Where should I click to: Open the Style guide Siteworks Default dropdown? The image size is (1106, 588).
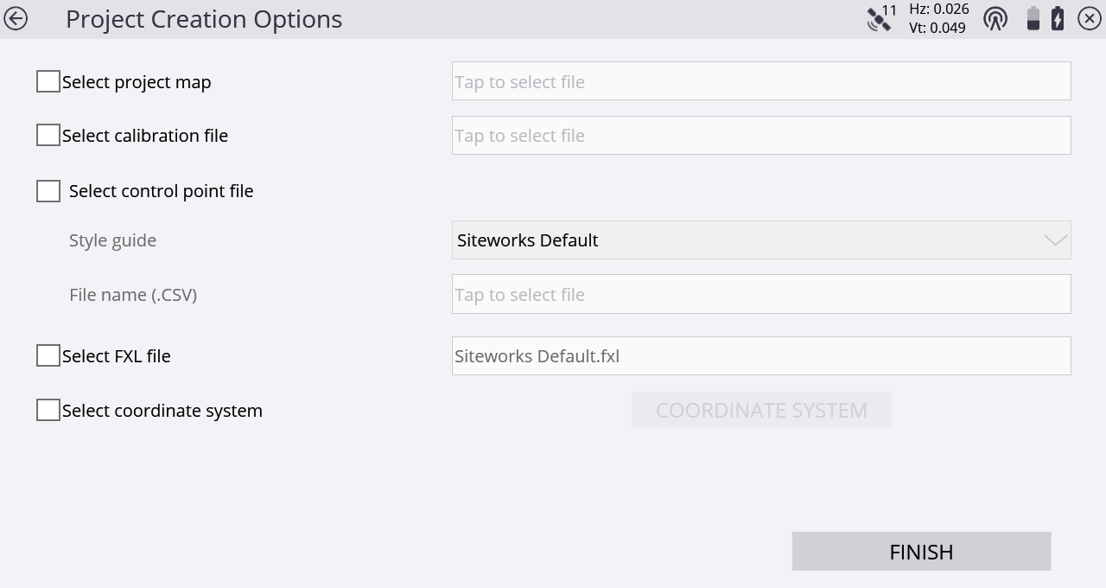click(x=761, y=240)
